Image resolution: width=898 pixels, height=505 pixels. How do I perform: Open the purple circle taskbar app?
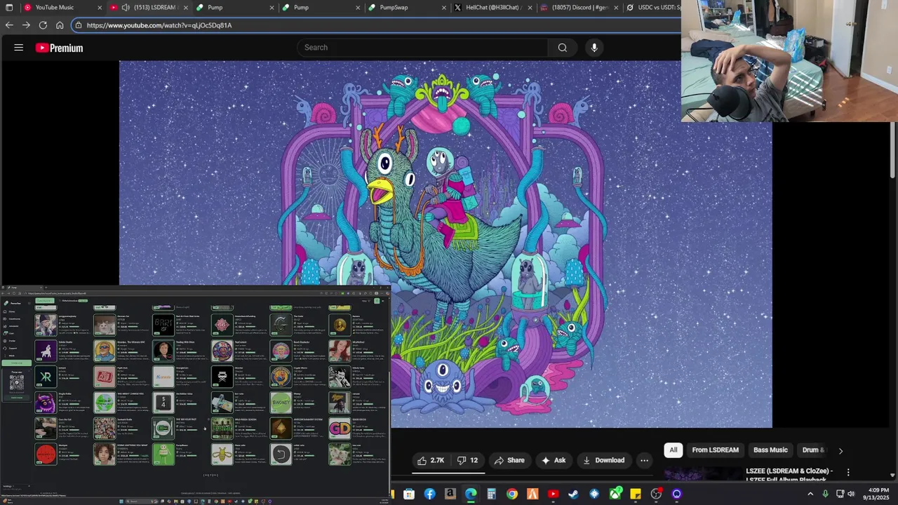coord(676,494)
